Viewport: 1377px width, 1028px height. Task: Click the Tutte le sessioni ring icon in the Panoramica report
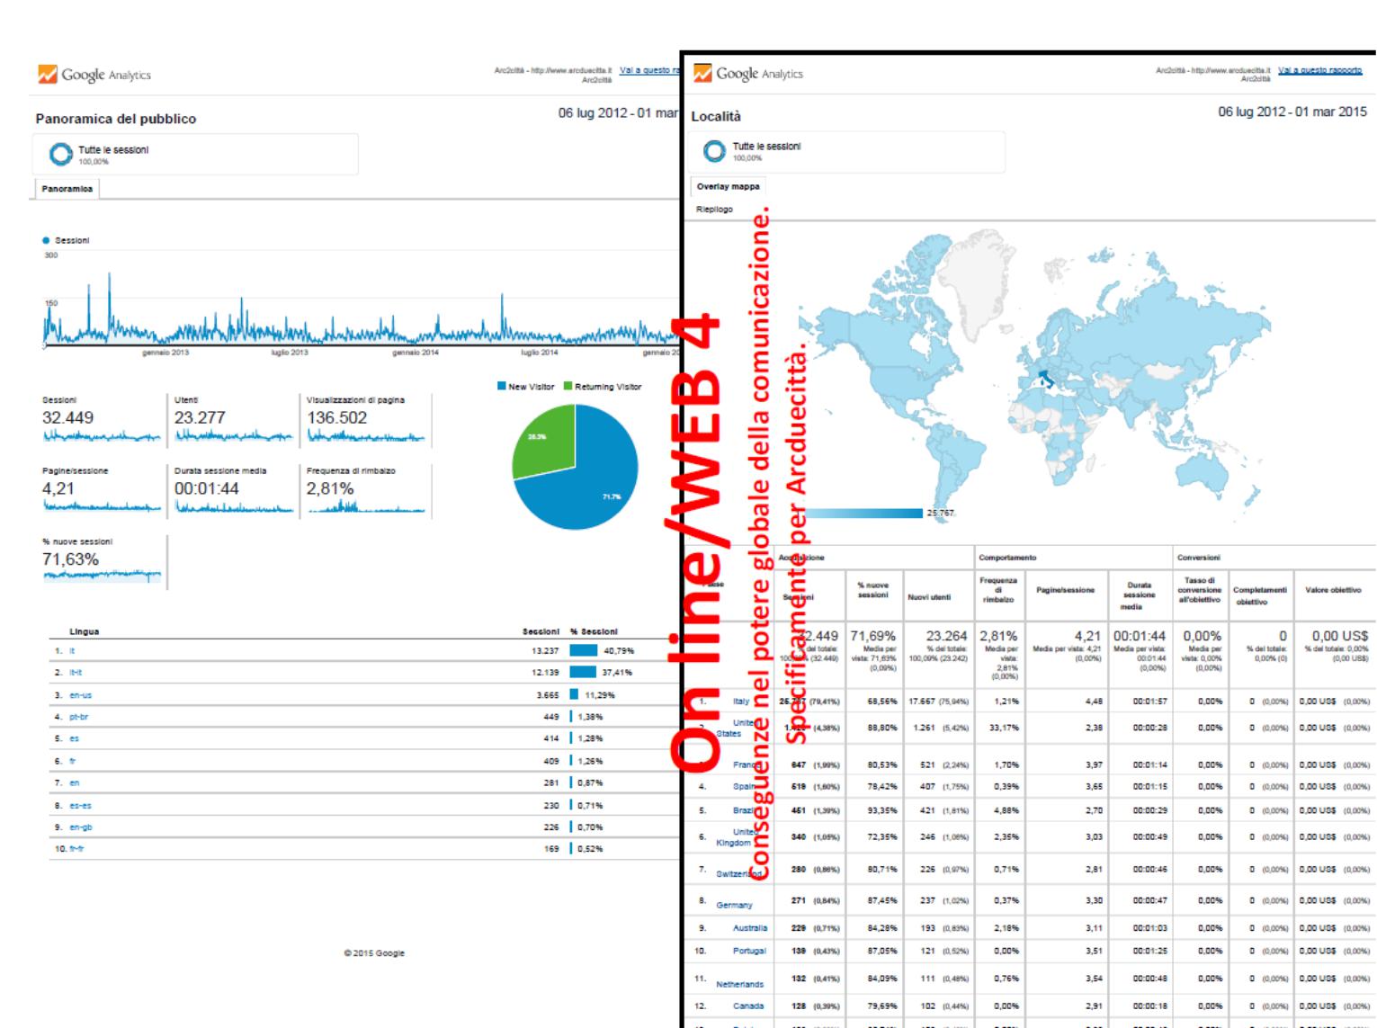tap(61, 154)
